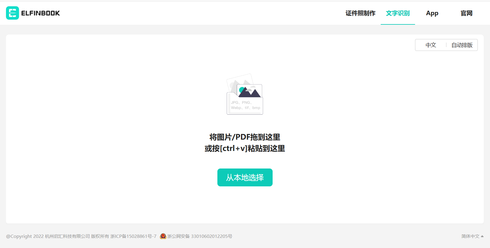Click the 将图片/PDF拖到这里 drop area text
The height and width of the screenshot is (248, 490).
pos(245,137)
